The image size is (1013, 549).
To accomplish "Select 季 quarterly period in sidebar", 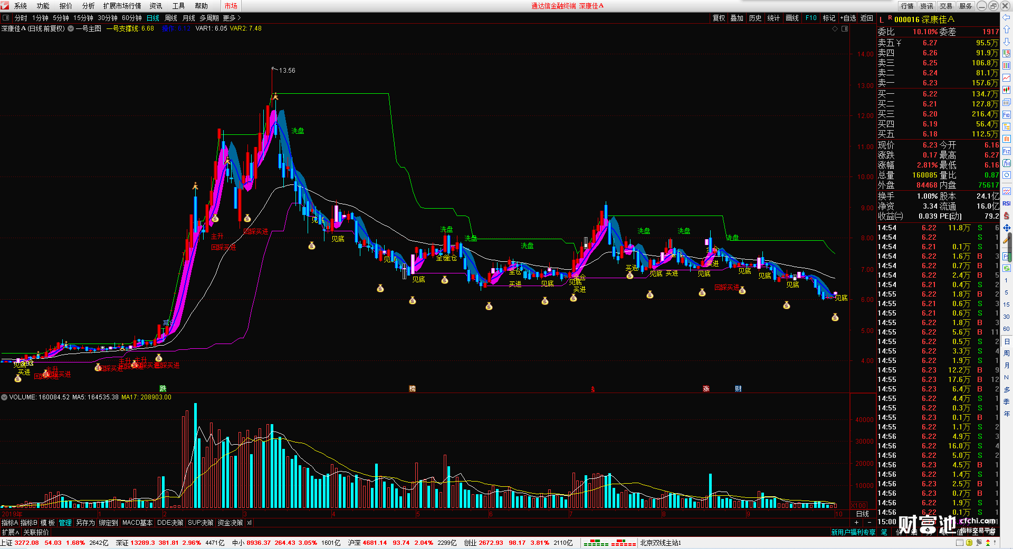I will tap(1007, 401).
